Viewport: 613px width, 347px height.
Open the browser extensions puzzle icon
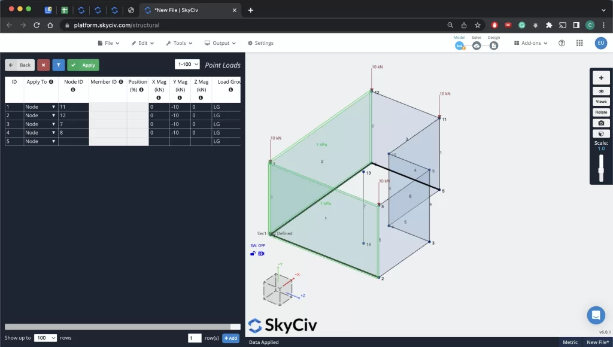tap(549, 25)
